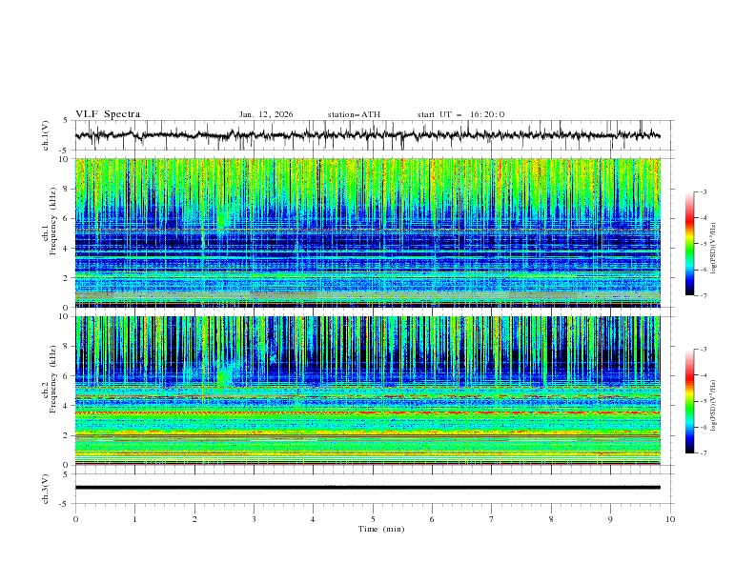Click time axis tick label "7"
Screen dimensions: 755x583
[x=492, y=519]
